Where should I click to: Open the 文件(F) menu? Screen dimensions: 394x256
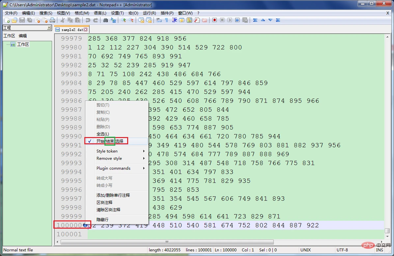tap(11, 13)
